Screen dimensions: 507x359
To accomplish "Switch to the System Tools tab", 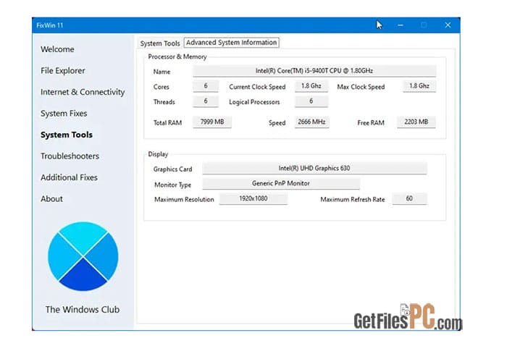I will 160,43.
